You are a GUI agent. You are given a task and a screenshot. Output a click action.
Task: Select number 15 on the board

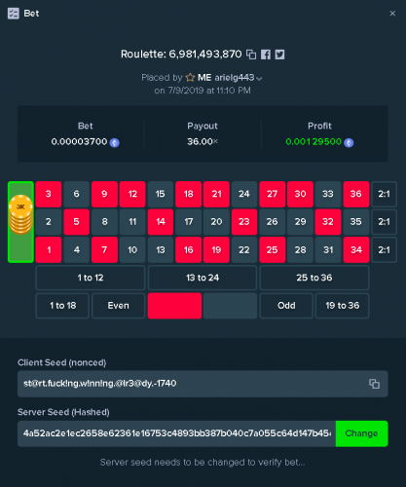161,194
